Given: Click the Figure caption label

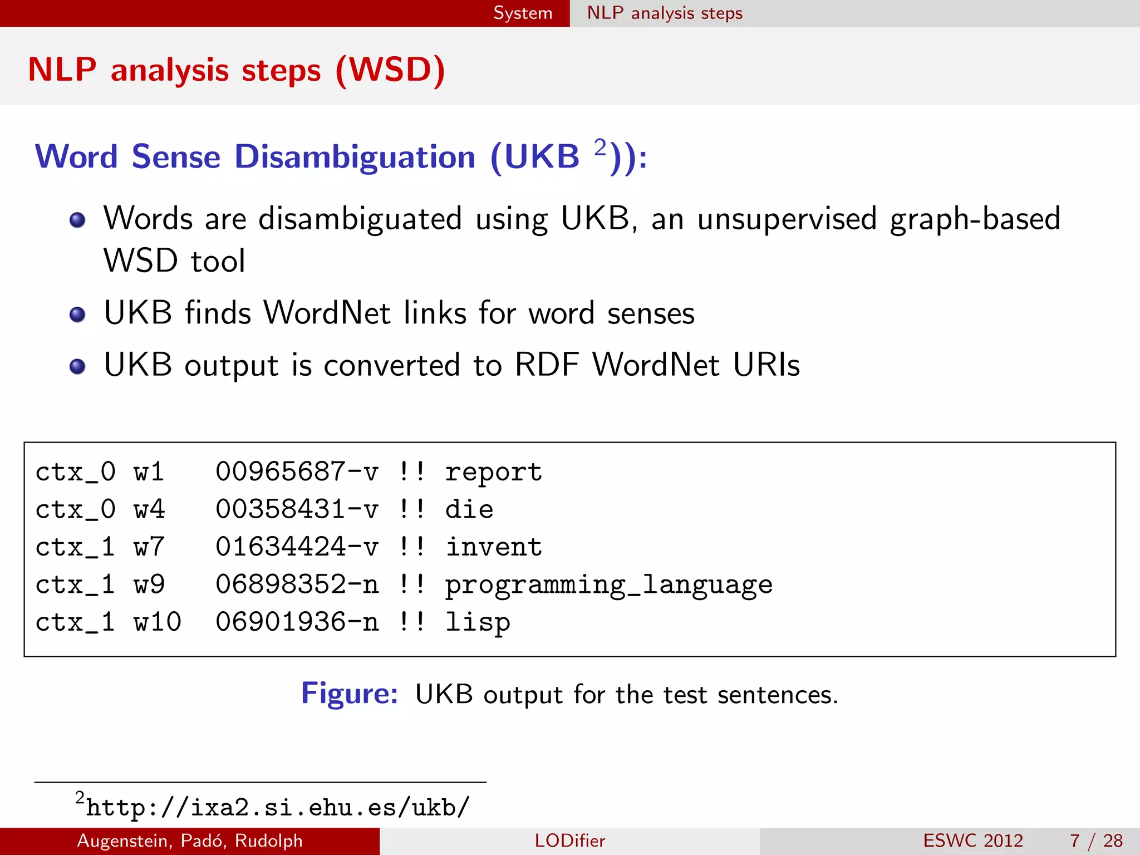Looking at the screenshot, I should tap(350, 694).
